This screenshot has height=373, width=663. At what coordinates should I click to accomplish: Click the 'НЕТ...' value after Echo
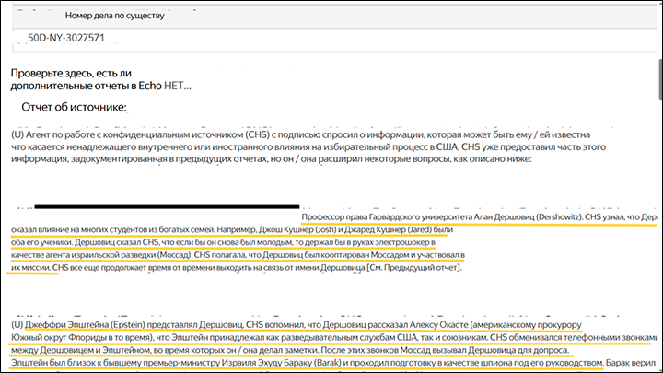pos(178,86)
